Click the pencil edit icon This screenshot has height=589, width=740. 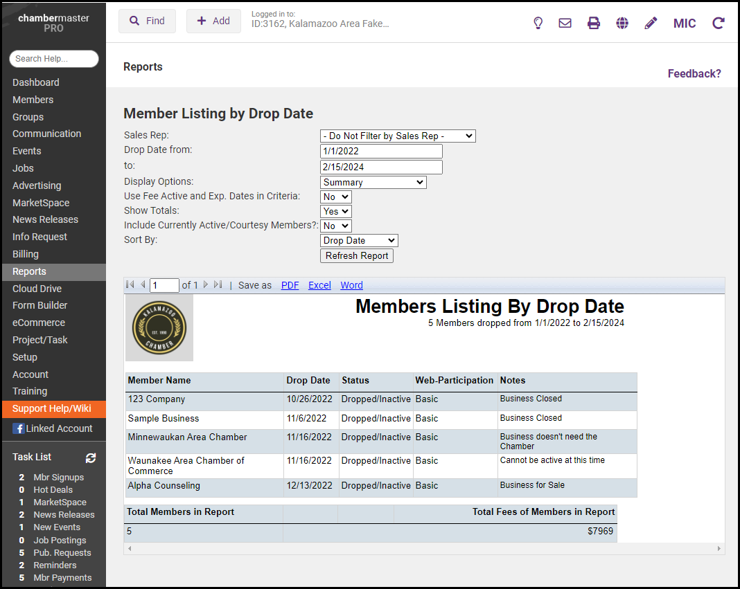tap(651, 23)
